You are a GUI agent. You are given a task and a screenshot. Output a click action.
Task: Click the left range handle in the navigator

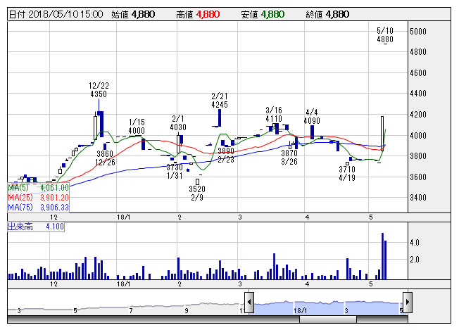coord(249,303)
